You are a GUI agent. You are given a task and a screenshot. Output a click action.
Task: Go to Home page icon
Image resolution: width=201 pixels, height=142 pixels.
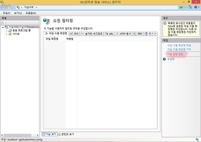(190, 7)
